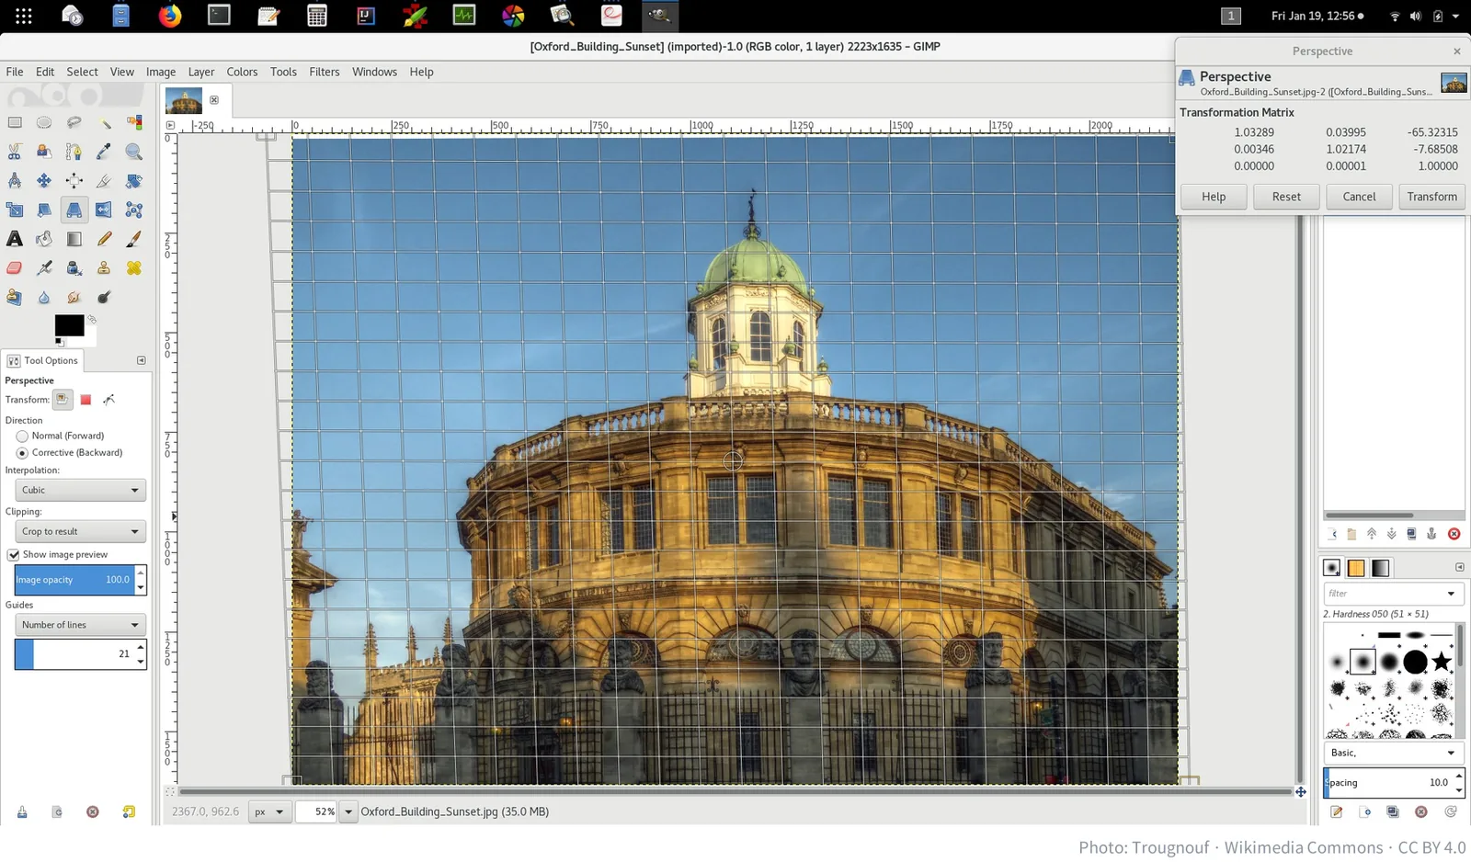
Task: Select the Bucket Fill tool
Action: point(44,239)
